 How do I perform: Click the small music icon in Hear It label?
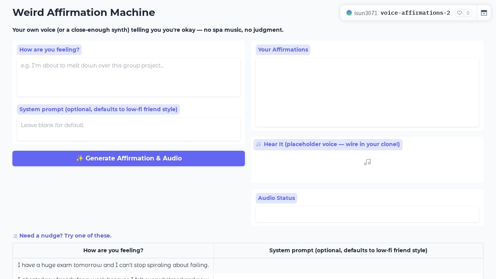coord(258,145)
